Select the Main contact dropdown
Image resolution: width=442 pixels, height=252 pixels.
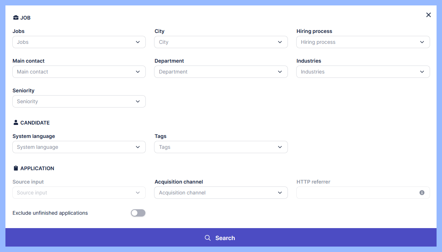pyautogui.click(x=79, y=72)
